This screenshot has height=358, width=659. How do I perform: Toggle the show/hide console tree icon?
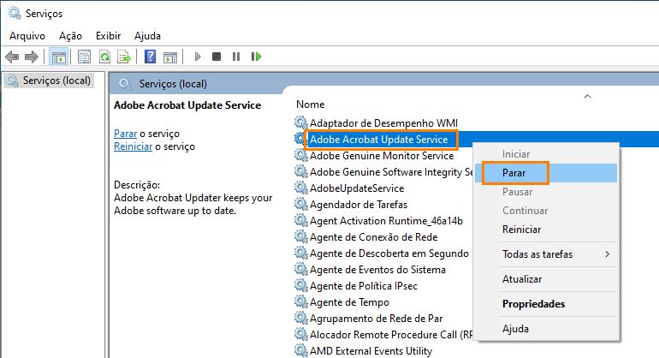[x=58, y=57]
